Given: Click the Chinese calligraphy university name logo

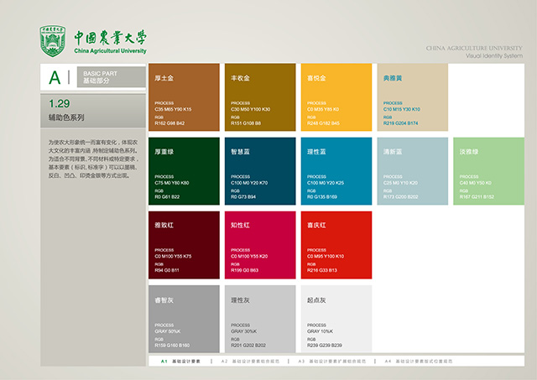Looking at the screenshot, I should (x=109, y=37).
